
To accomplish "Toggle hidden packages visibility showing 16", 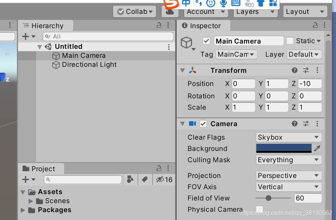I will (164, 179).
